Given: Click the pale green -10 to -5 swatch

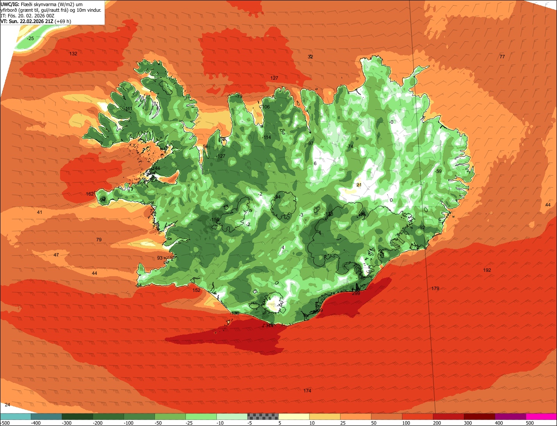Looking at the screenshot, I should pos(232,416).
